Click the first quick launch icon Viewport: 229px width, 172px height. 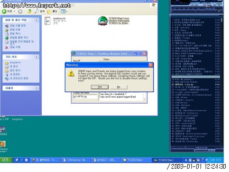17,160
